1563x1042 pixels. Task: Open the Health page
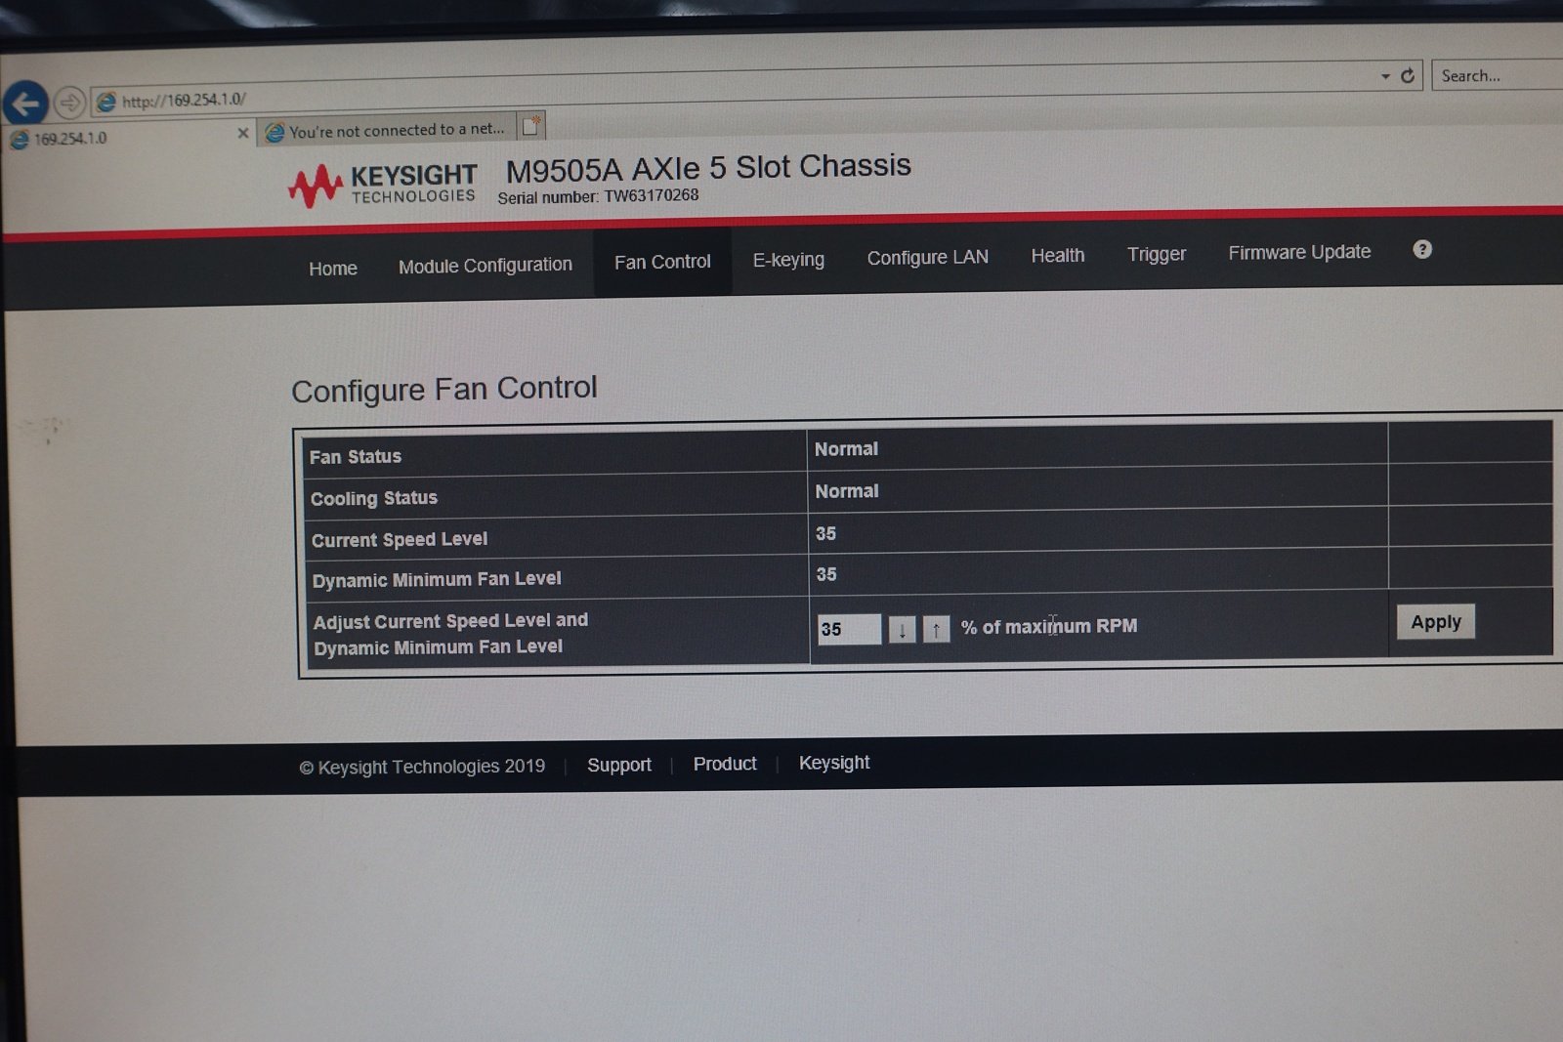click(x=1058, y=255)
